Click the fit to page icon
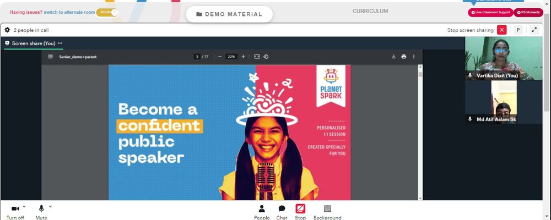This screenshot has width=551, height=220. coord(257,57)
